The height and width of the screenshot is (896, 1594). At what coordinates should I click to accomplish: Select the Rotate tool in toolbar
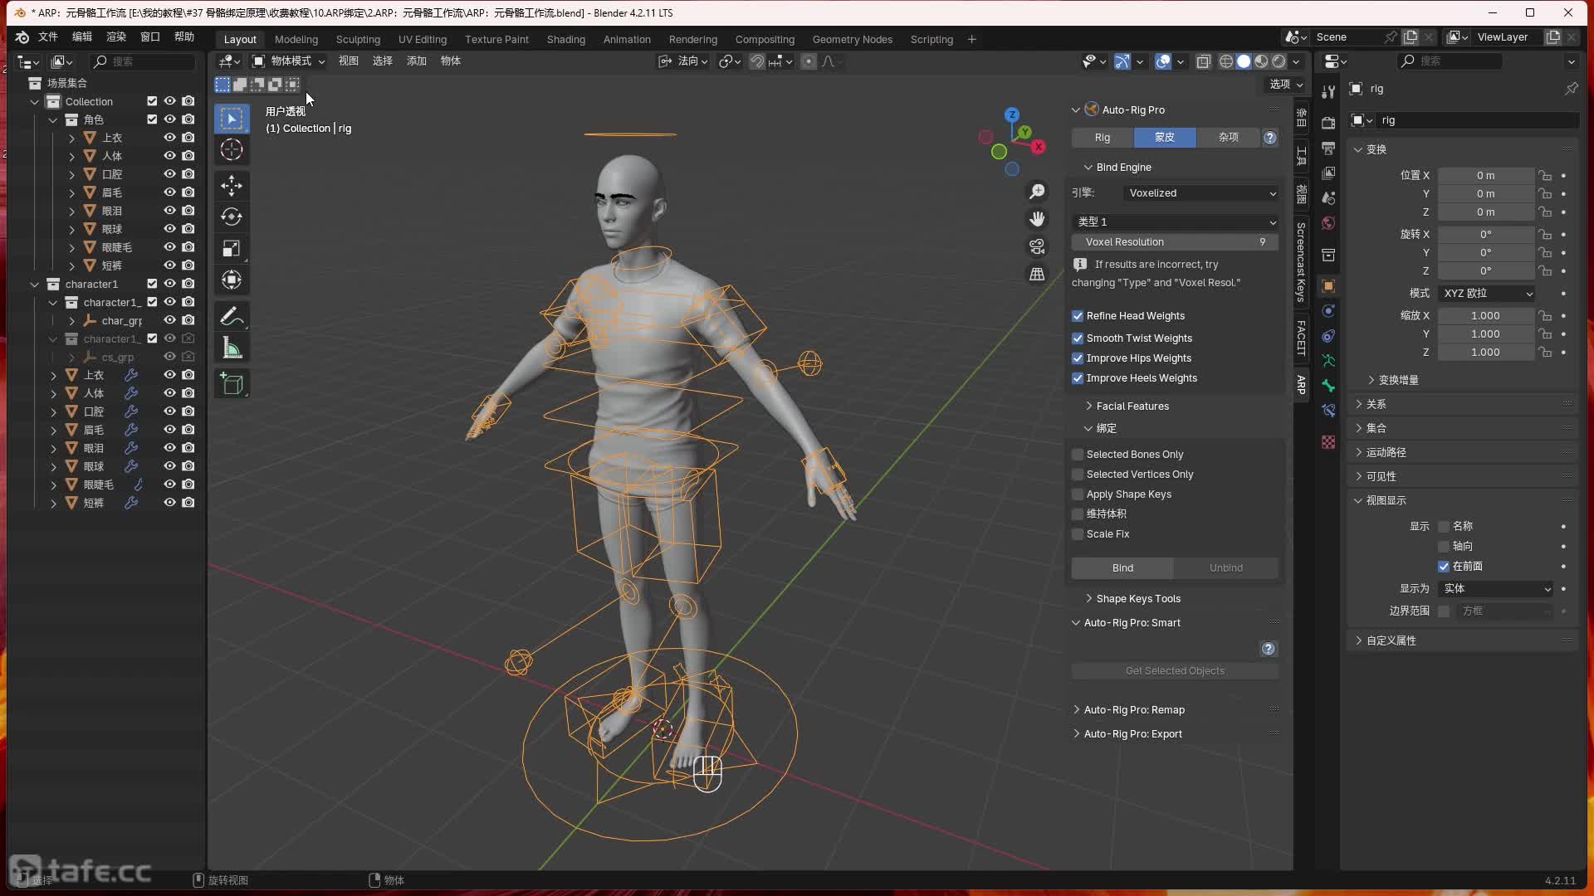coord(232,217)
